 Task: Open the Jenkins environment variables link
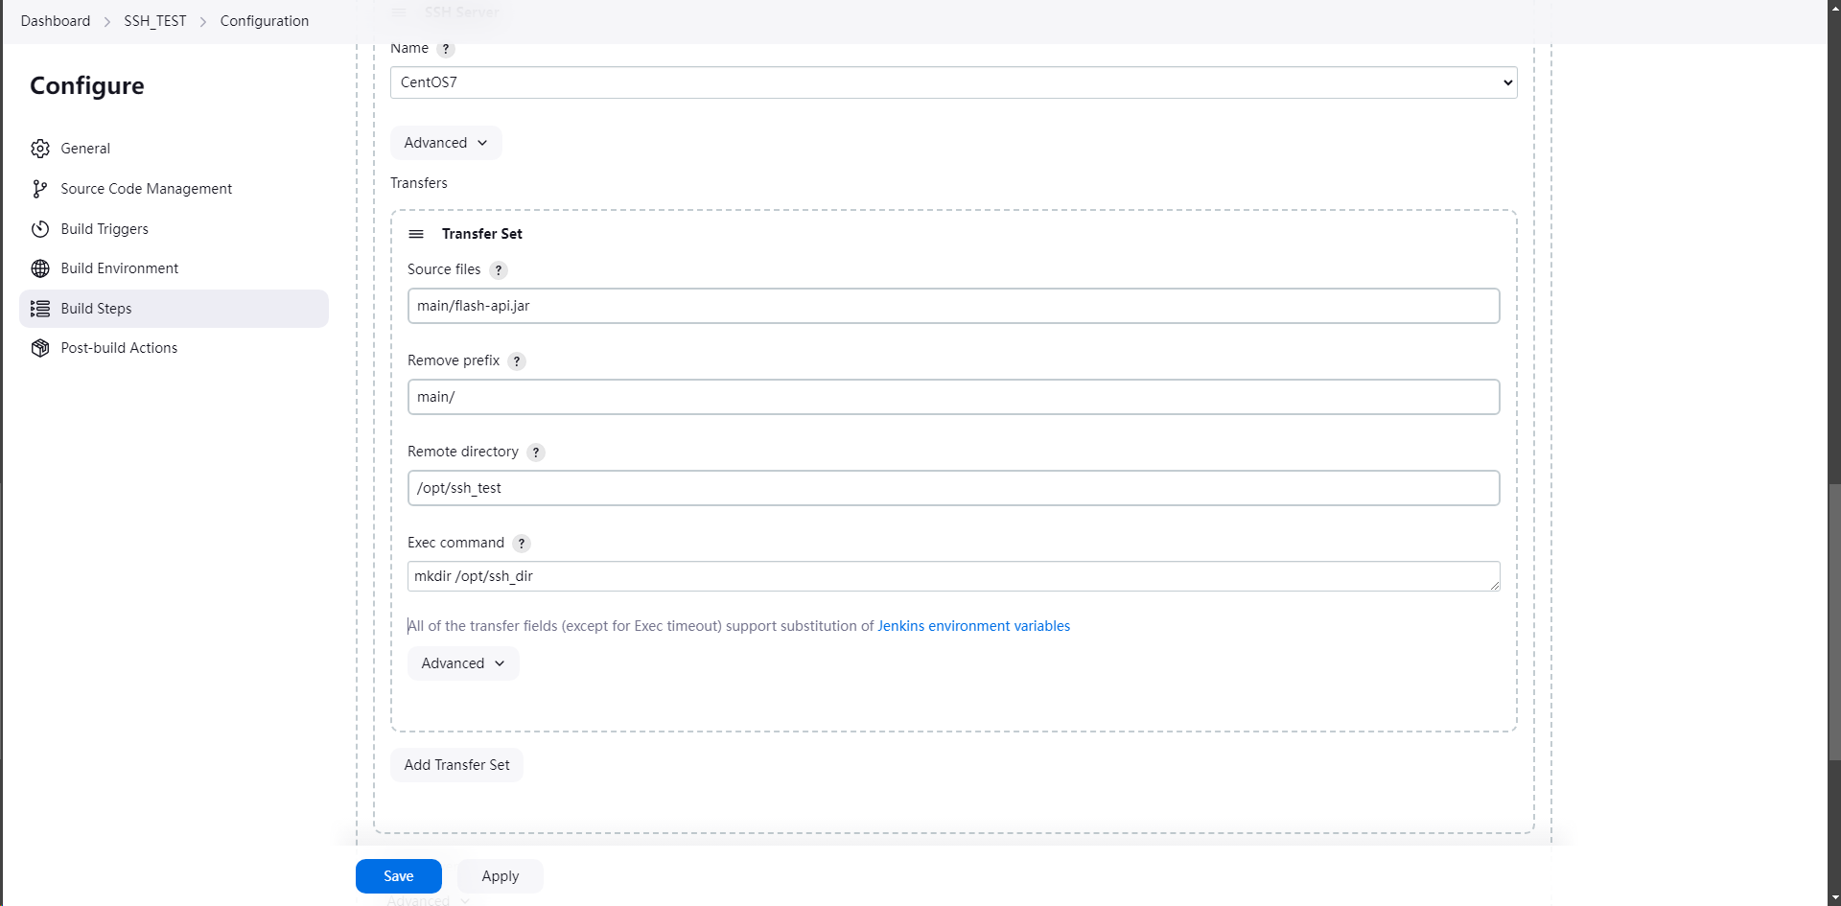tap(973, 626)
